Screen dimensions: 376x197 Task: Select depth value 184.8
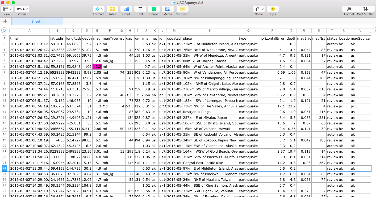[x=87, y=185]
